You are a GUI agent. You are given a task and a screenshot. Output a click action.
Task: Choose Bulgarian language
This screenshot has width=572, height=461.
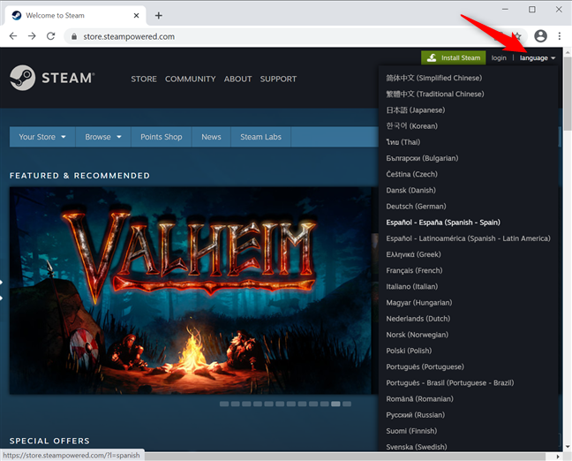click(422, 158)
